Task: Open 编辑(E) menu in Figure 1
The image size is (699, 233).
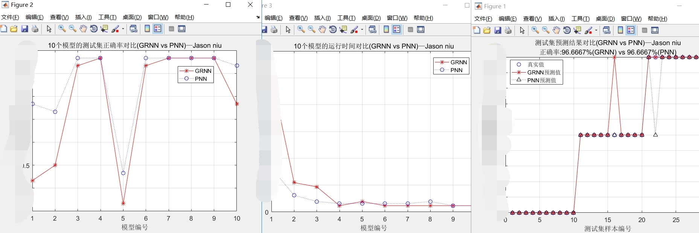Action: pos(508,19)
